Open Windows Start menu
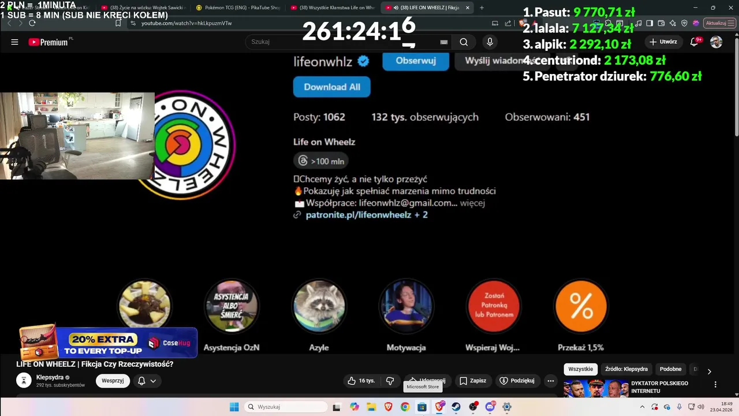The height and width of the screenshot is (416, 739). click(x=234, y=407)
